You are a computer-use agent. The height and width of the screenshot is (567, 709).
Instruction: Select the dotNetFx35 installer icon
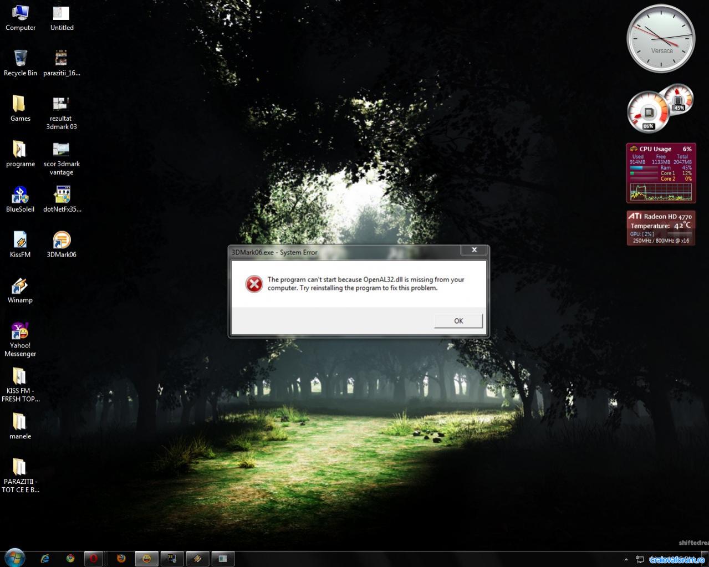point(62,199)
